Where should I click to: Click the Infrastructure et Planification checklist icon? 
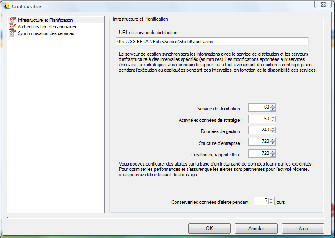pyautogui.click(x=12, y=20)
